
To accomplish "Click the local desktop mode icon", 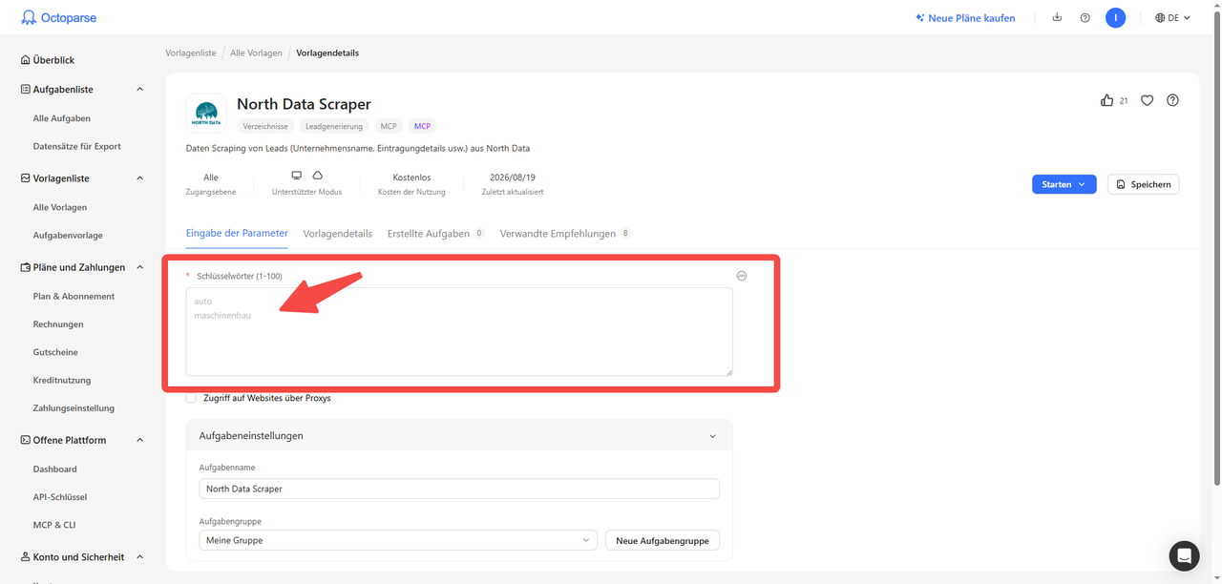I will click(x=297, y=176).
